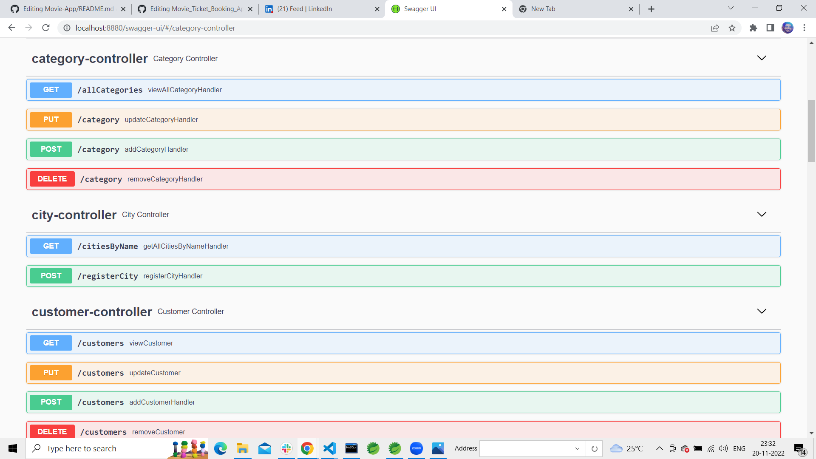This screenshot has width=816, height=459.
Task: Open site information icon in address bar
Action: (x=67, y=28)
